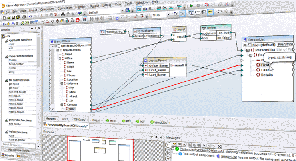Click filter funnel icon in Messages pane
Screen dimensions: 296x161
click(x=175, y=144)
